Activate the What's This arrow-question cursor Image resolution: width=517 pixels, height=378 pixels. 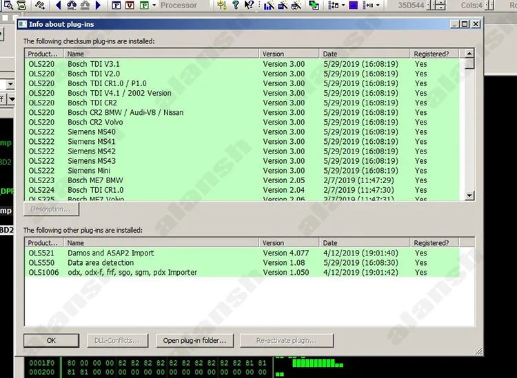(249, 5)
